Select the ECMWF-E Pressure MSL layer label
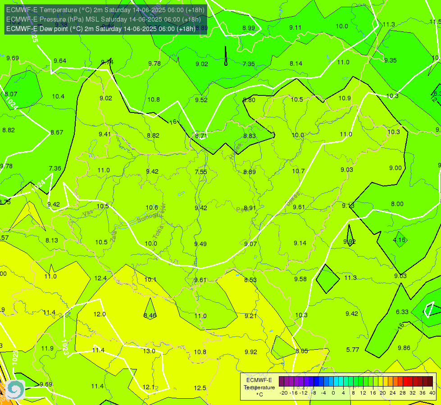 tap(104, 19)
